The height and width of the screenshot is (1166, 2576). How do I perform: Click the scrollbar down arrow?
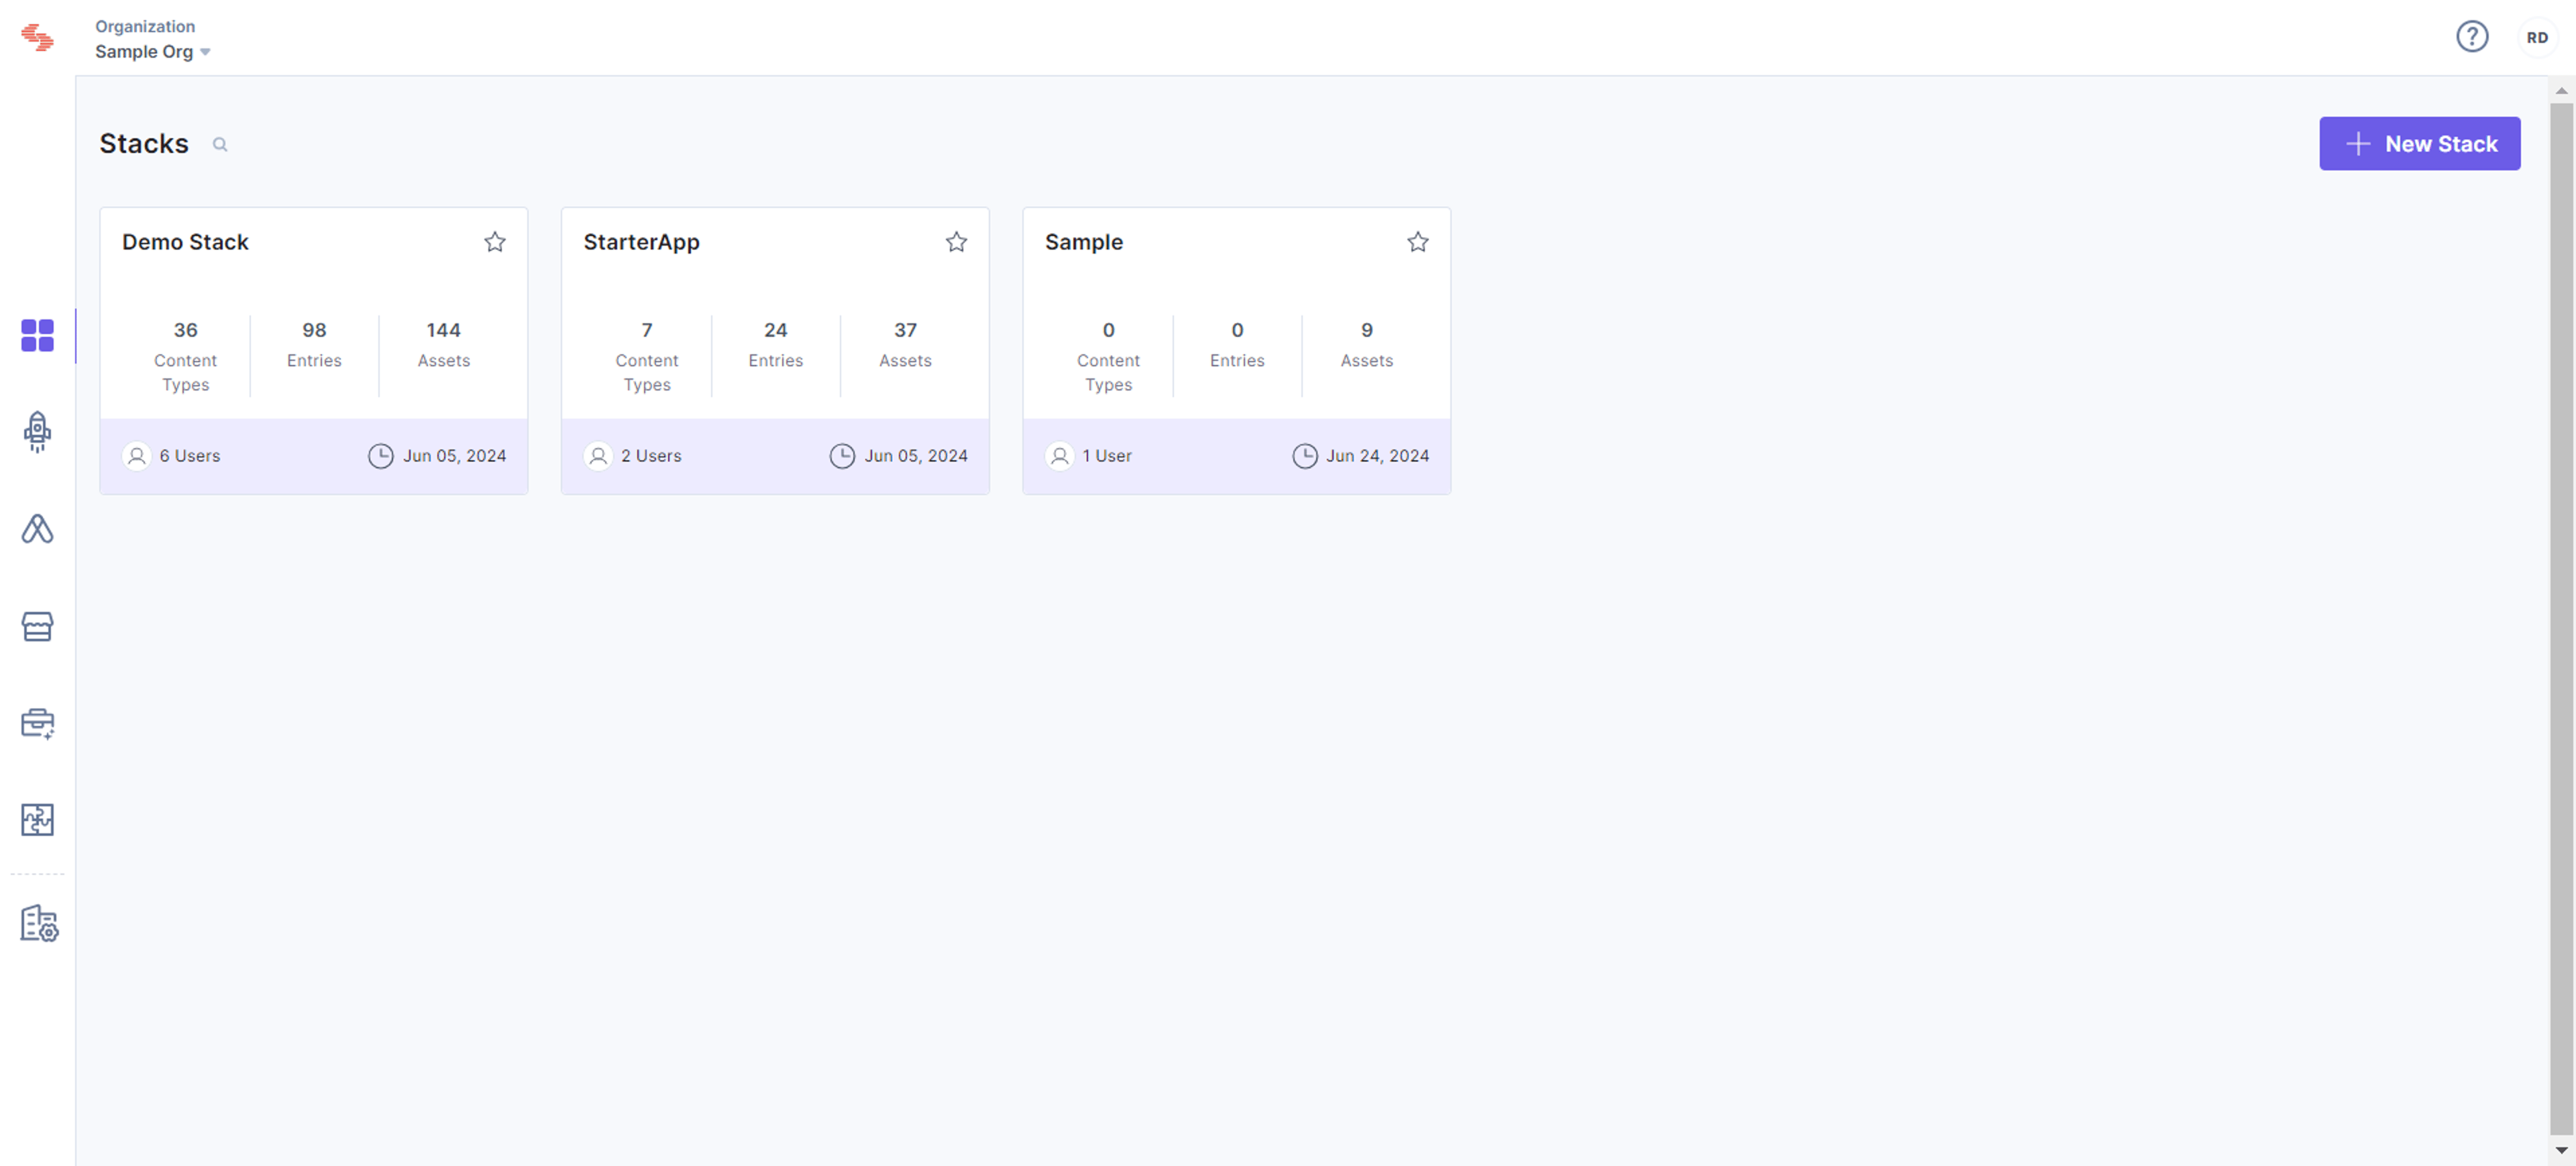click(2560, 1150)
